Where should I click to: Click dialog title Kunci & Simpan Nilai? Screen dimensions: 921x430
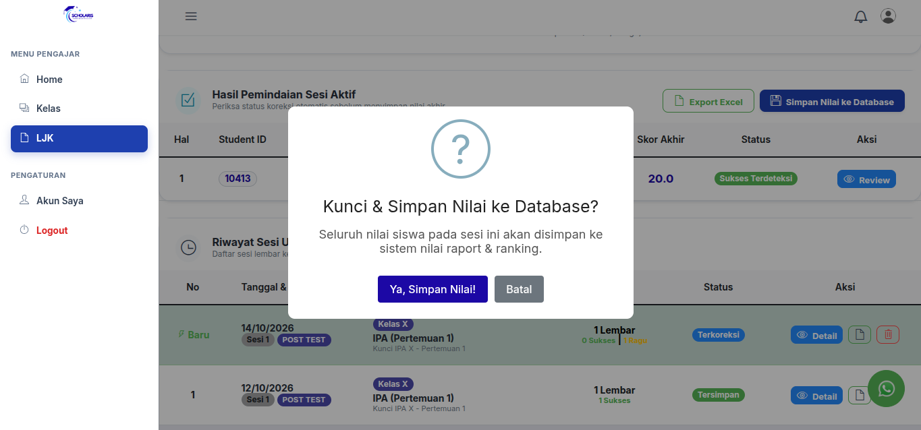click(x=461, y=206)
